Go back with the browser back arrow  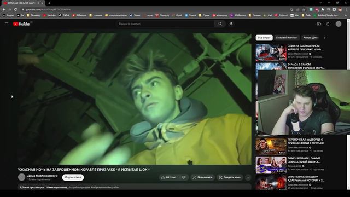[x=4, y=10]
